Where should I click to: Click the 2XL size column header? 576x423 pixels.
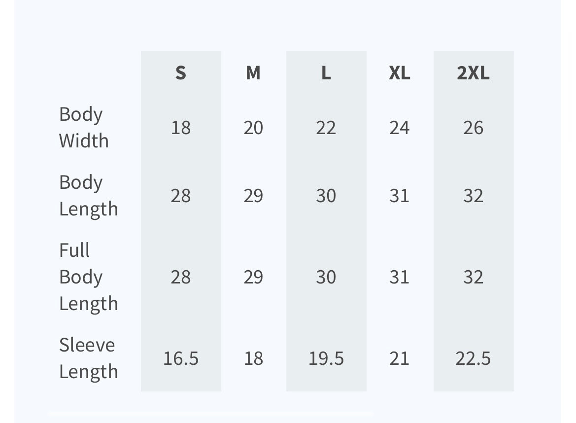[473, 73]
